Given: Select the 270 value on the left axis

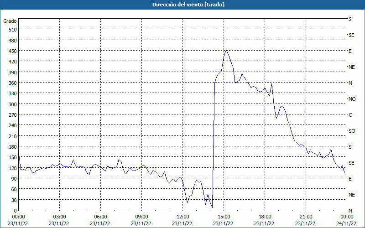Looking at the screenshot, I should click(x=13, y=115).
